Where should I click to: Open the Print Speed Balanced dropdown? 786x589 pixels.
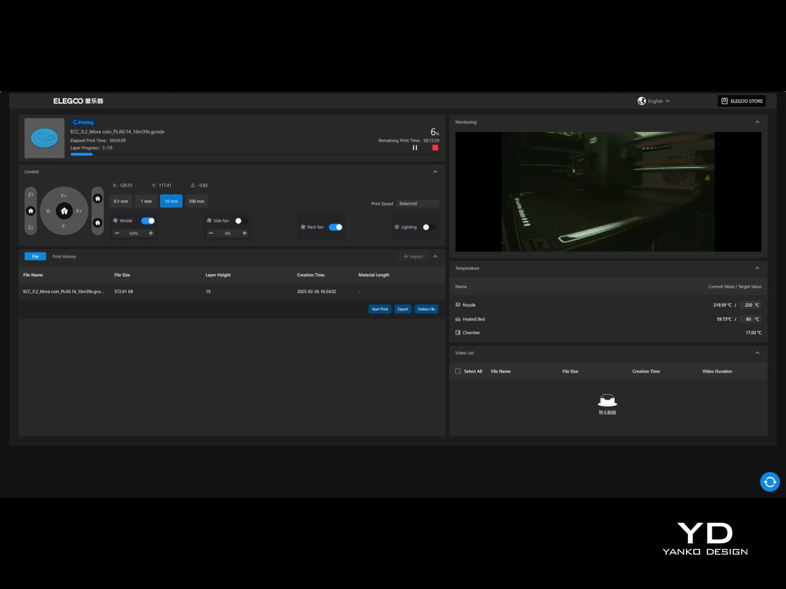click(x=418, y=204)
